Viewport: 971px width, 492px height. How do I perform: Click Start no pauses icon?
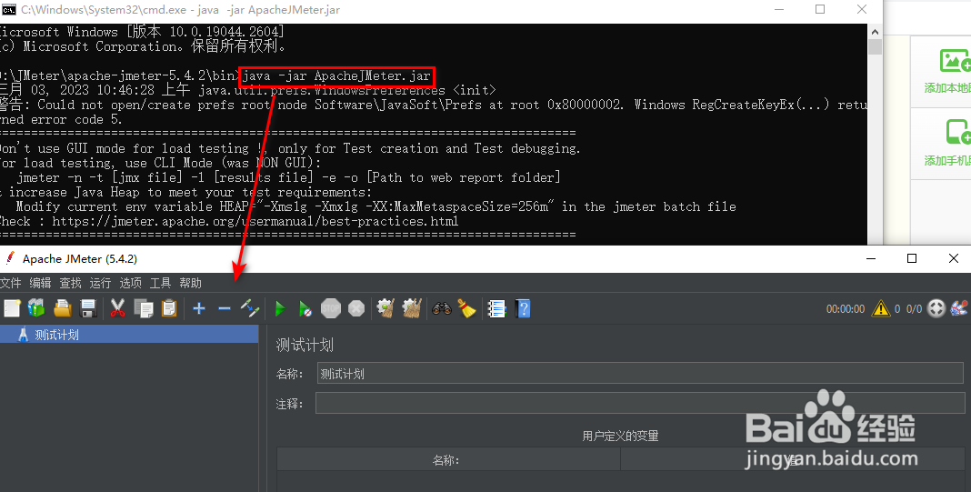pos(305,308)
